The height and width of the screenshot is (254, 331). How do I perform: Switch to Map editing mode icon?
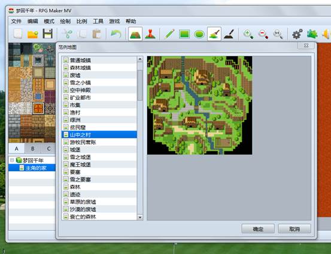(135, 34)
